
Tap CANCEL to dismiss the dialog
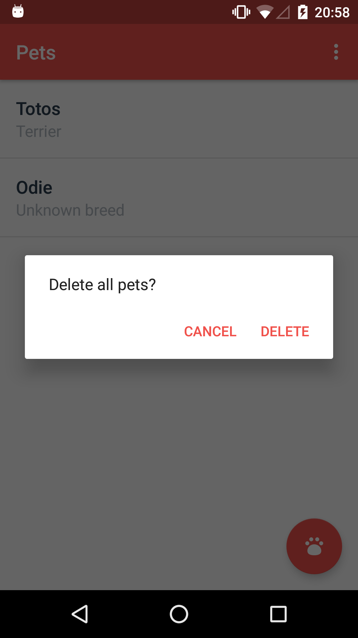[210, 331]
